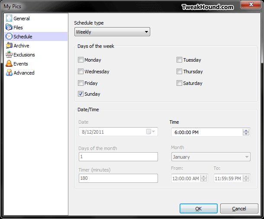Click the From time spinner up arrow
Viewport: 264px width, 219px height.
pos(204,177)
